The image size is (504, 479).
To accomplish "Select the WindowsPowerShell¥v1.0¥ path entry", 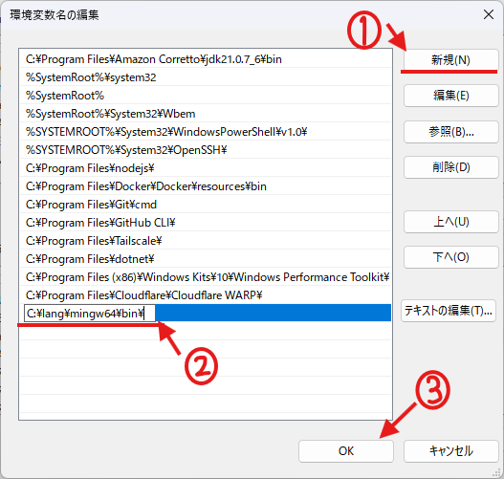I will pos(206,132).
